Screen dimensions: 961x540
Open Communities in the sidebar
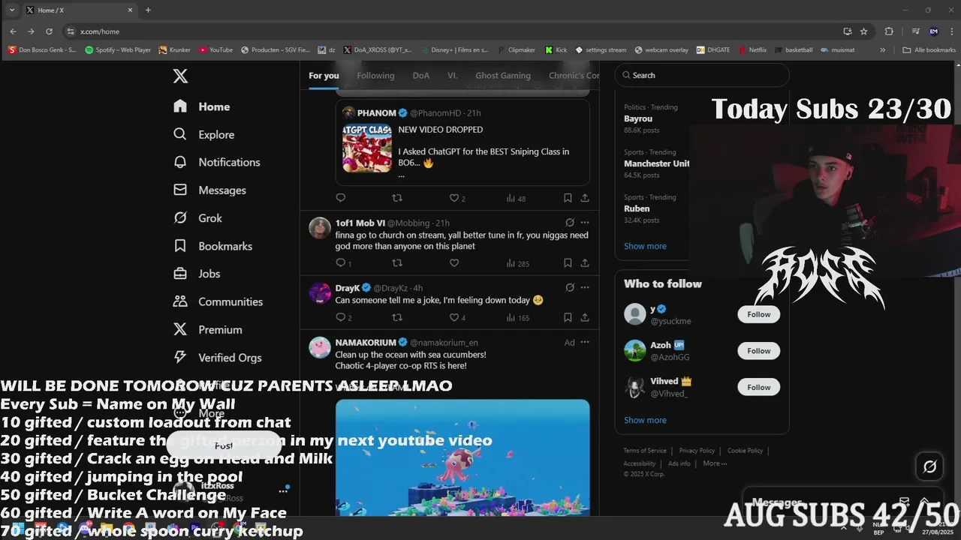218,301
